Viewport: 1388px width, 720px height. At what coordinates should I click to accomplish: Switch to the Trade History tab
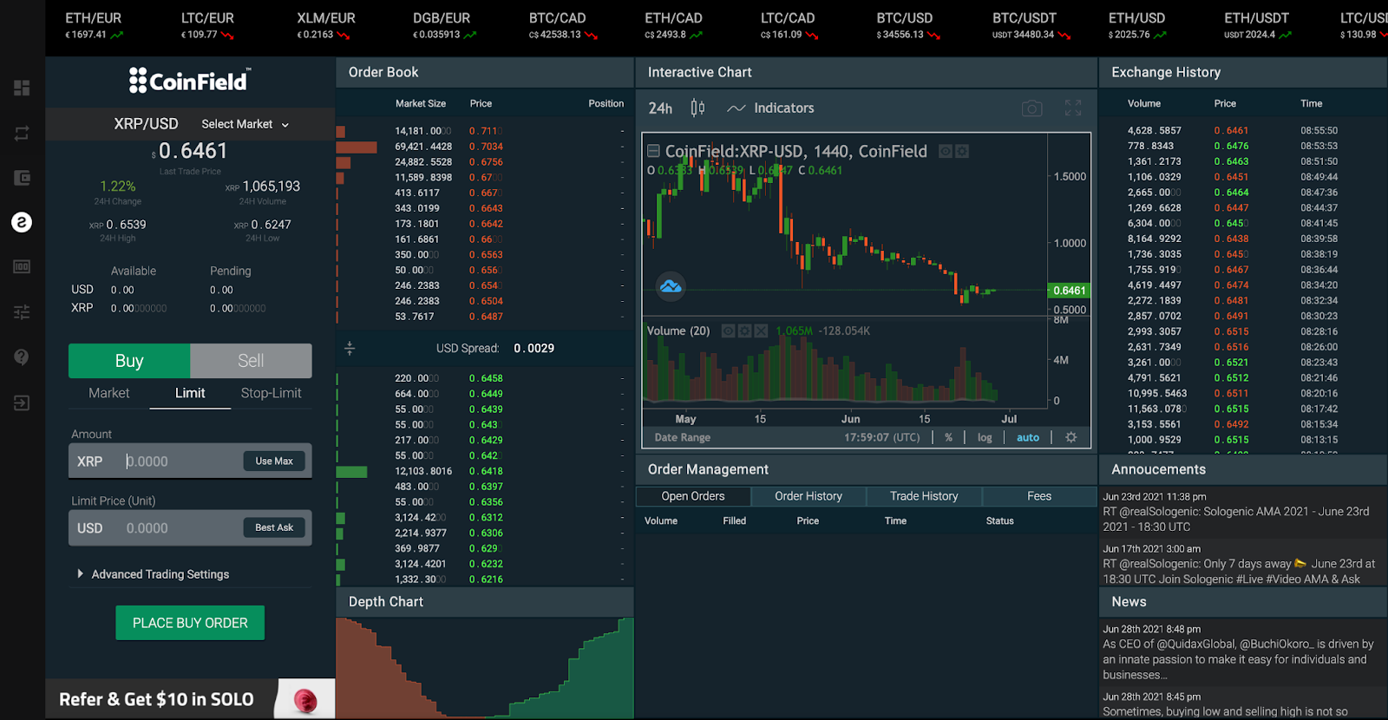click(x=924, y=496)
